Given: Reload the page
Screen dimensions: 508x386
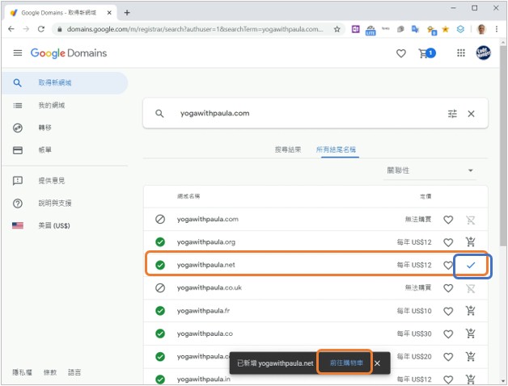Looking at the screenshot, I should pos(41,29).
